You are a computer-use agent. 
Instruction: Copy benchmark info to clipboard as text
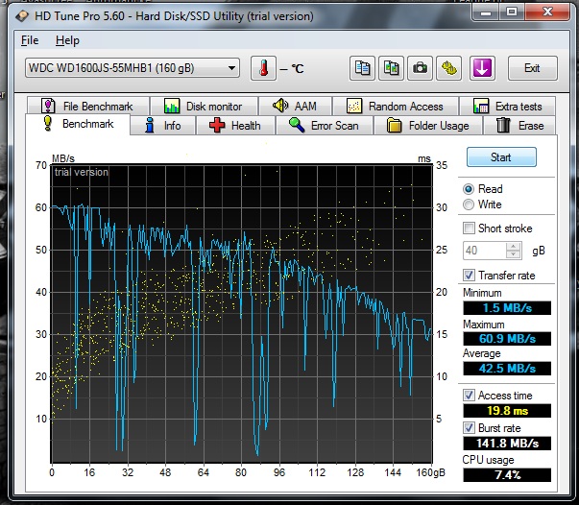tap(363, 68)
